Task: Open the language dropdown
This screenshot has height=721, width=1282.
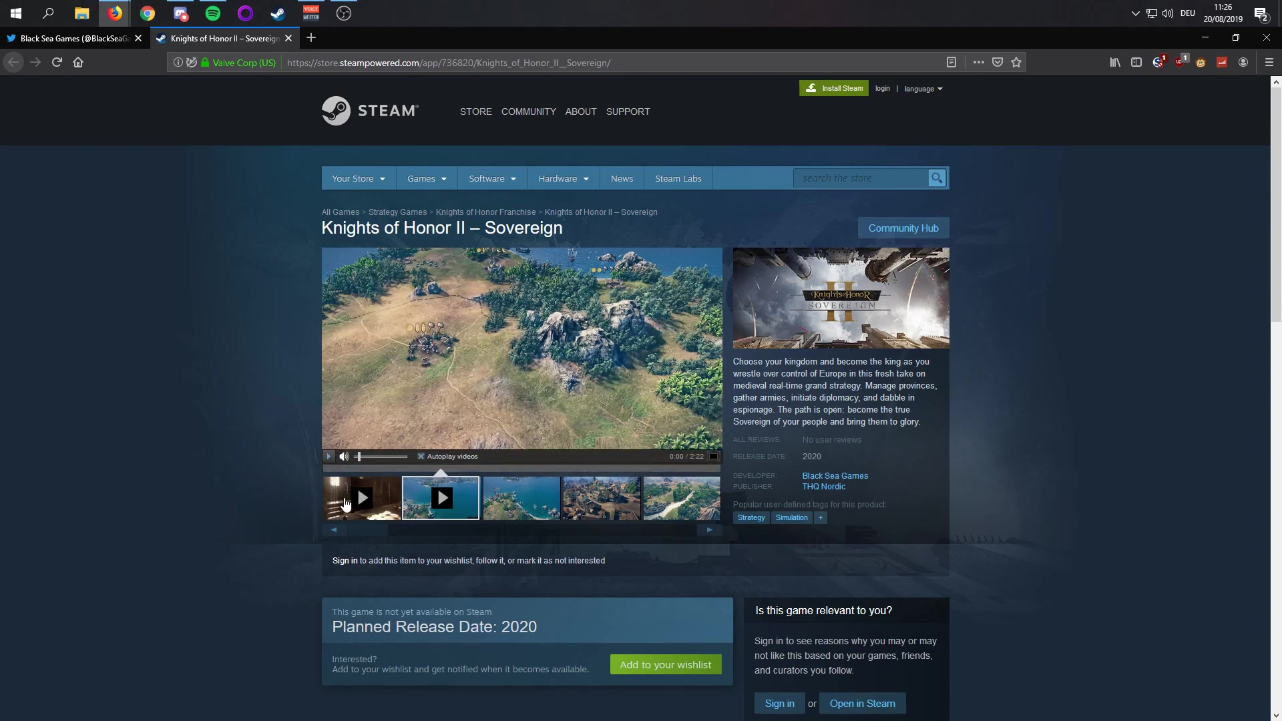Action: [923, 89]
